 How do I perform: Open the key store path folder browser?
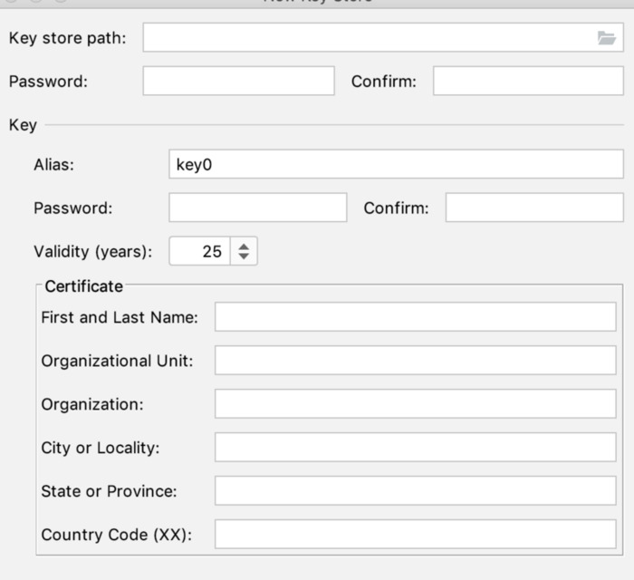click(606, 38)
